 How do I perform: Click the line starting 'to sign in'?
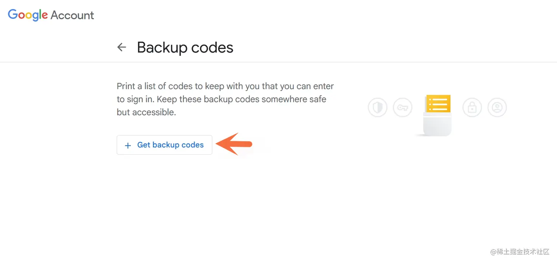point(221,99)
